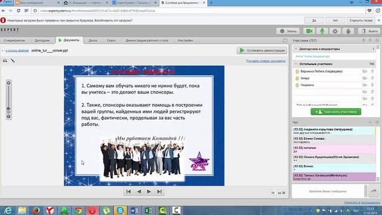Click avatar icon of Вероника participant
The width and height of the screenshot is (382, 215).
point(297,72)
